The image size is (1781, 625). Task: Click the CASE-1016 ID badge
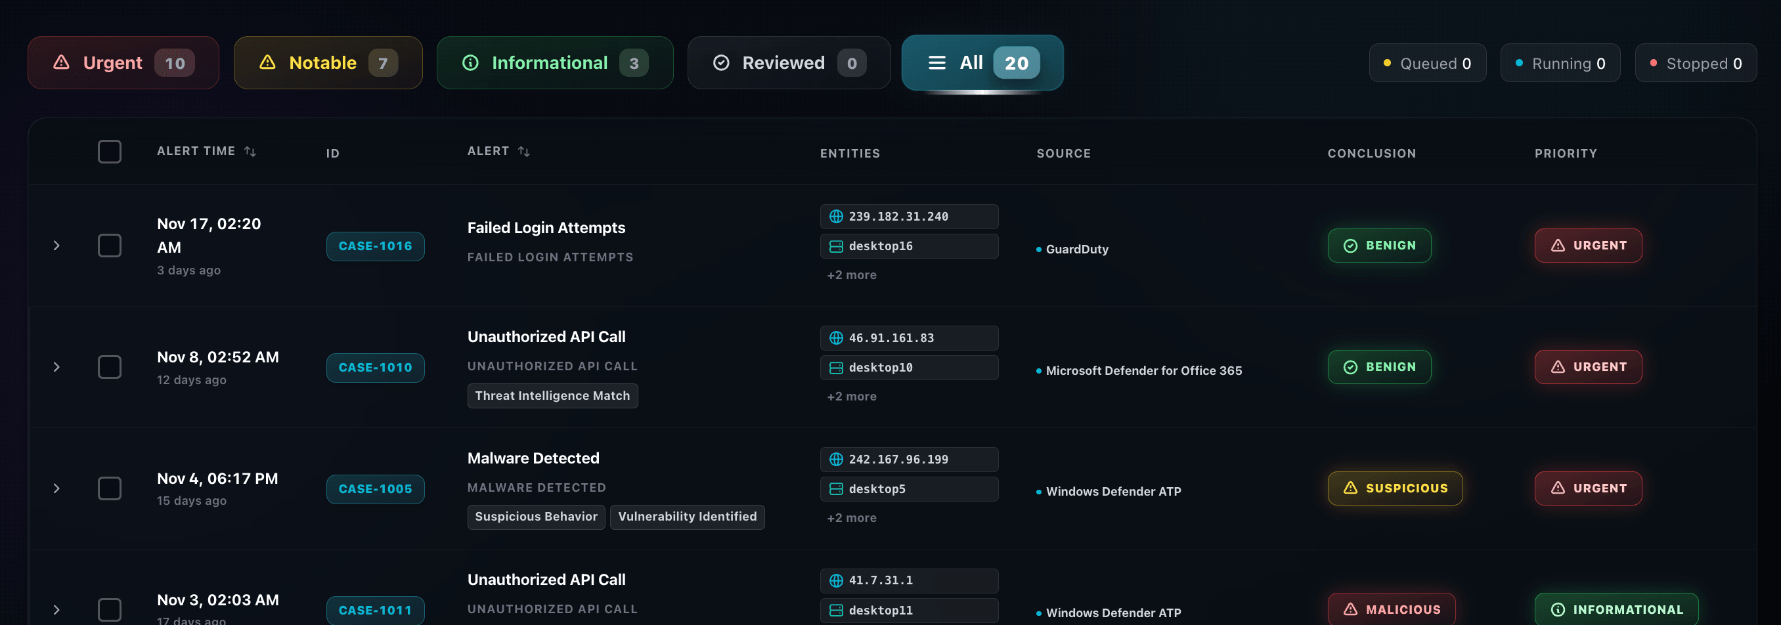375,246
